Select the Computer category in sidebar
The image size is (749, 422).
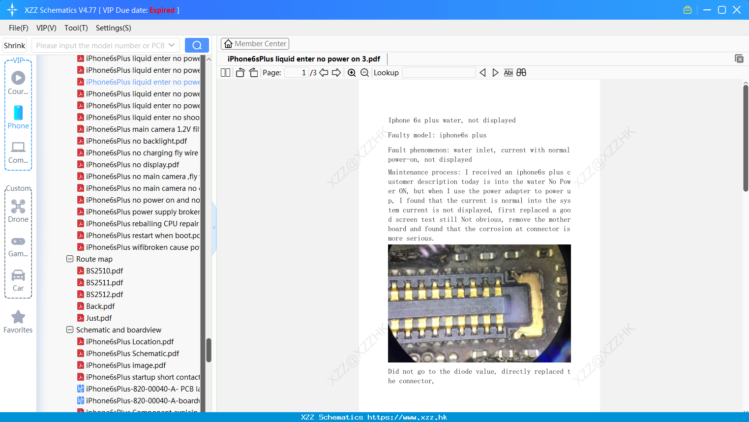click(x=18, y=152)
